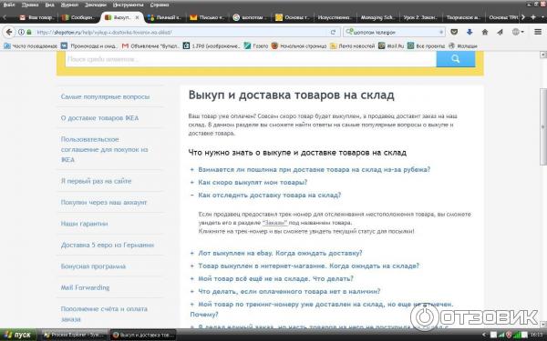Open the Инструменты menu

(128, 5)
